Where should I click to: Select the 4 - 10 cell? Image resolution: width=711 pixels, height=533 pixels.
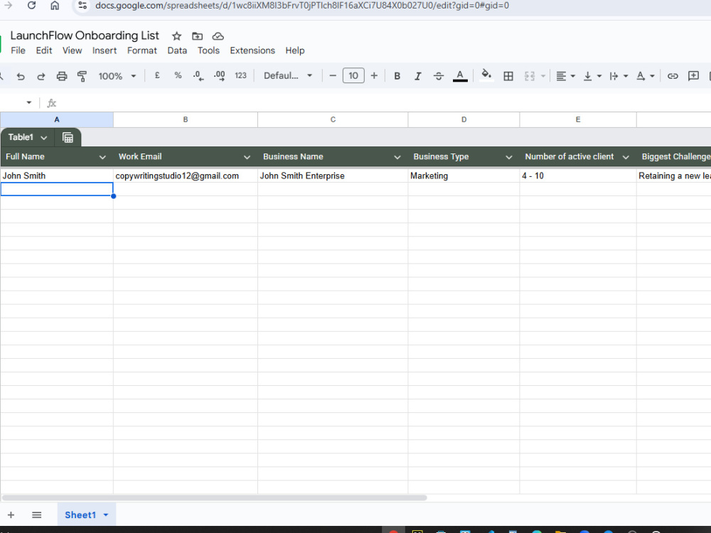point(578,176)
